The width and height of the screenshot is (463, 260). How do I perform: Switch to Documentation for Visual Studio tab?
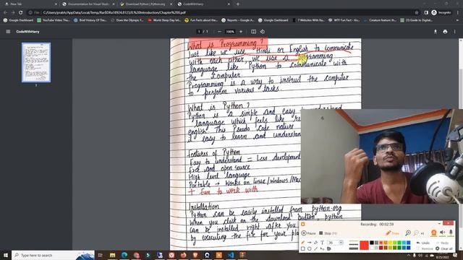click(88, 4)
